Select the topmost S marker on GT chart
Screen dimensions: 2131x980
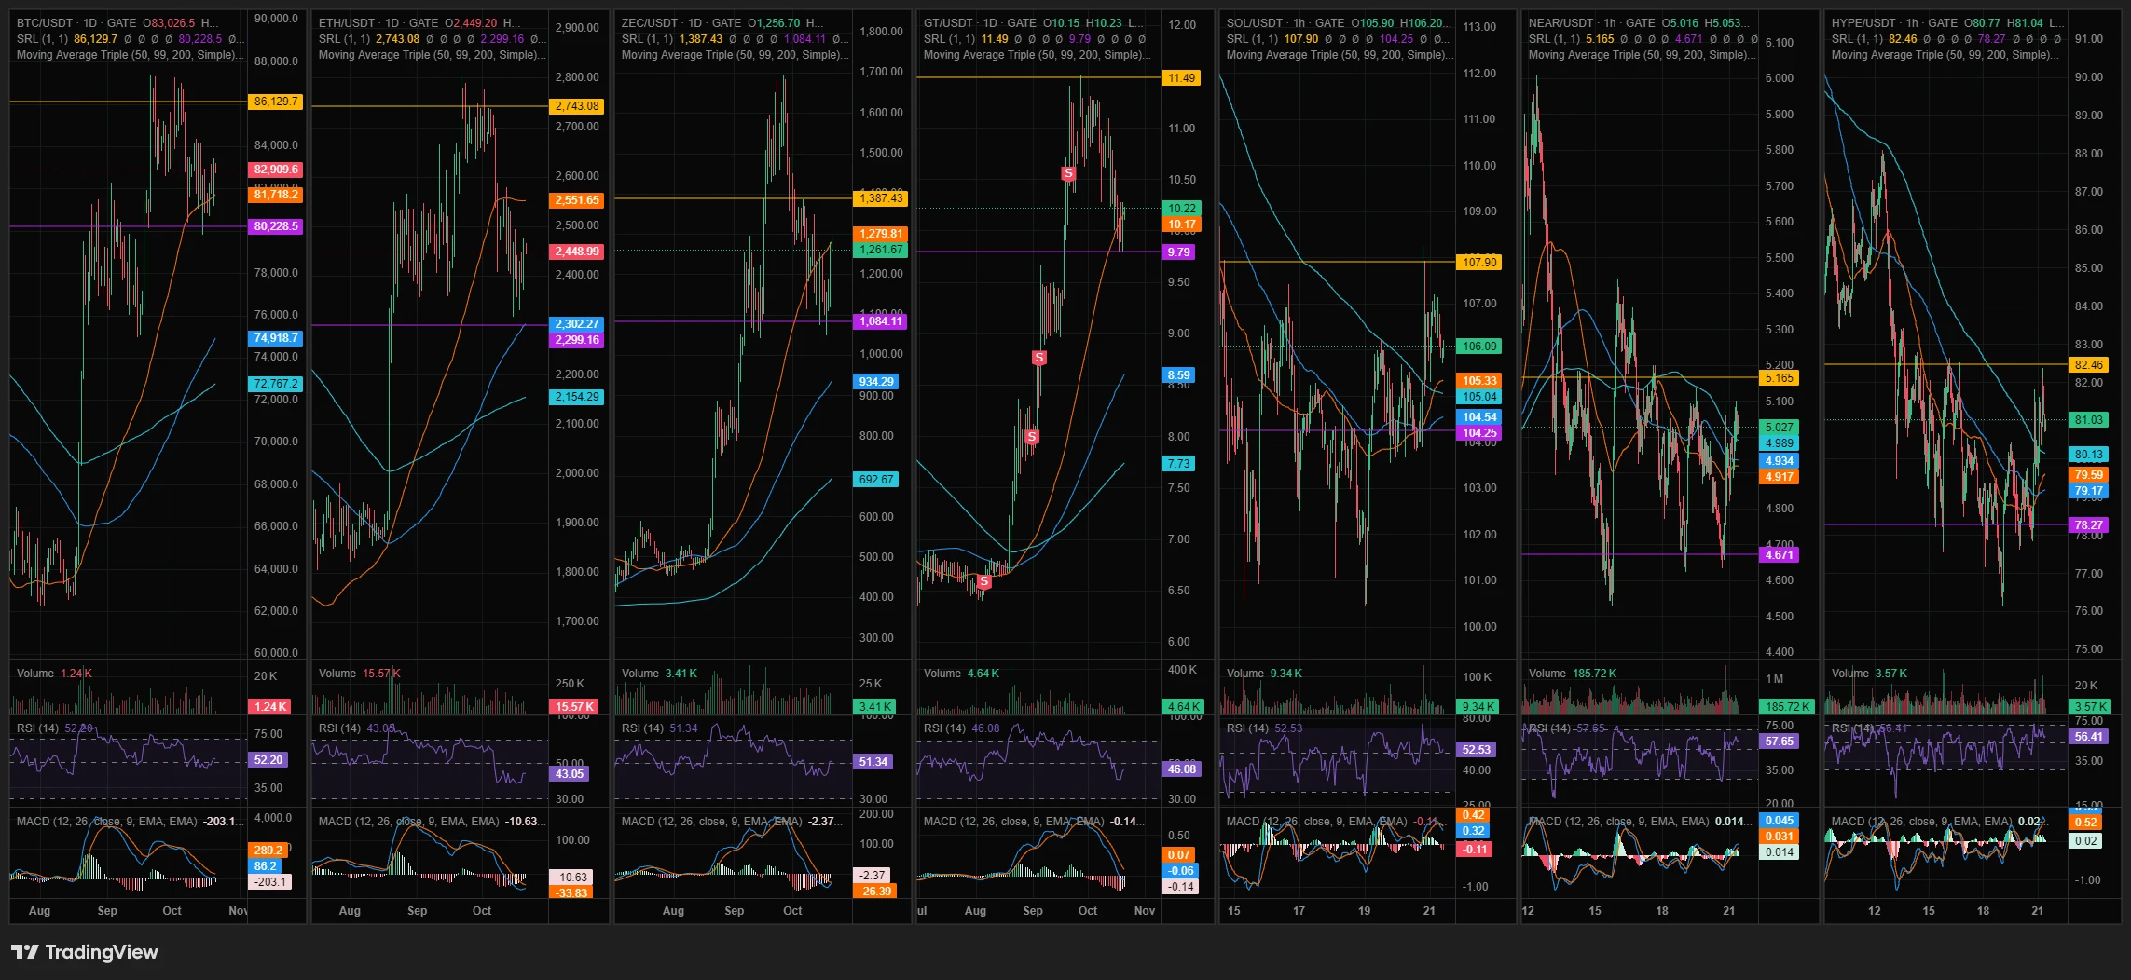pyautogui.click(x=1068, y=174)
